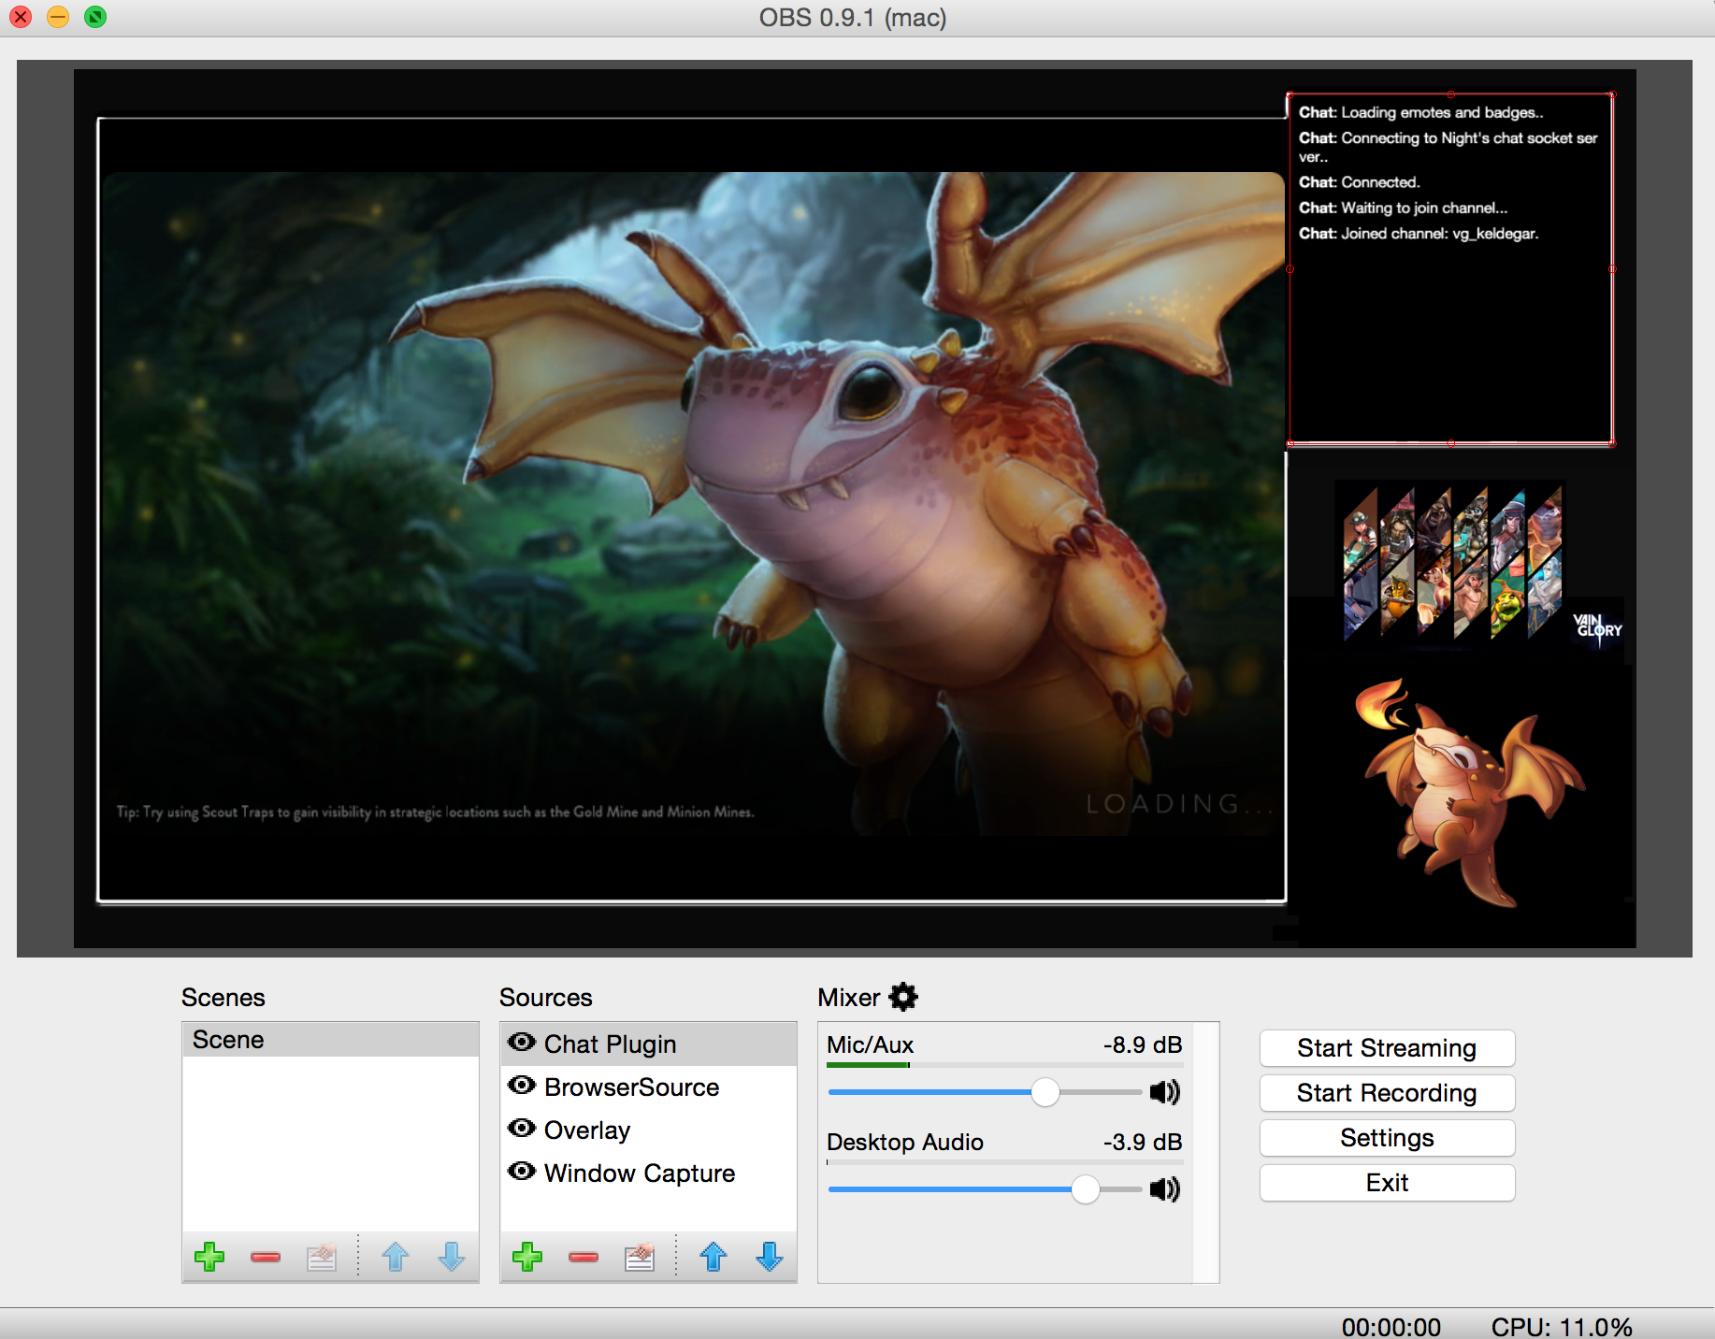The height and width of the screenshot is (1339, 1715).
Task: Click the Sources panel heading
Action: click(x=546, y=998)
